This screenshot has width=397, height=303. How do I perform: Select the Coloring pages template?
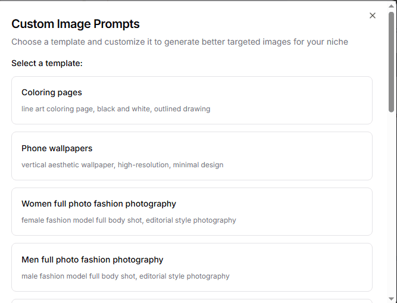[192, 100]
